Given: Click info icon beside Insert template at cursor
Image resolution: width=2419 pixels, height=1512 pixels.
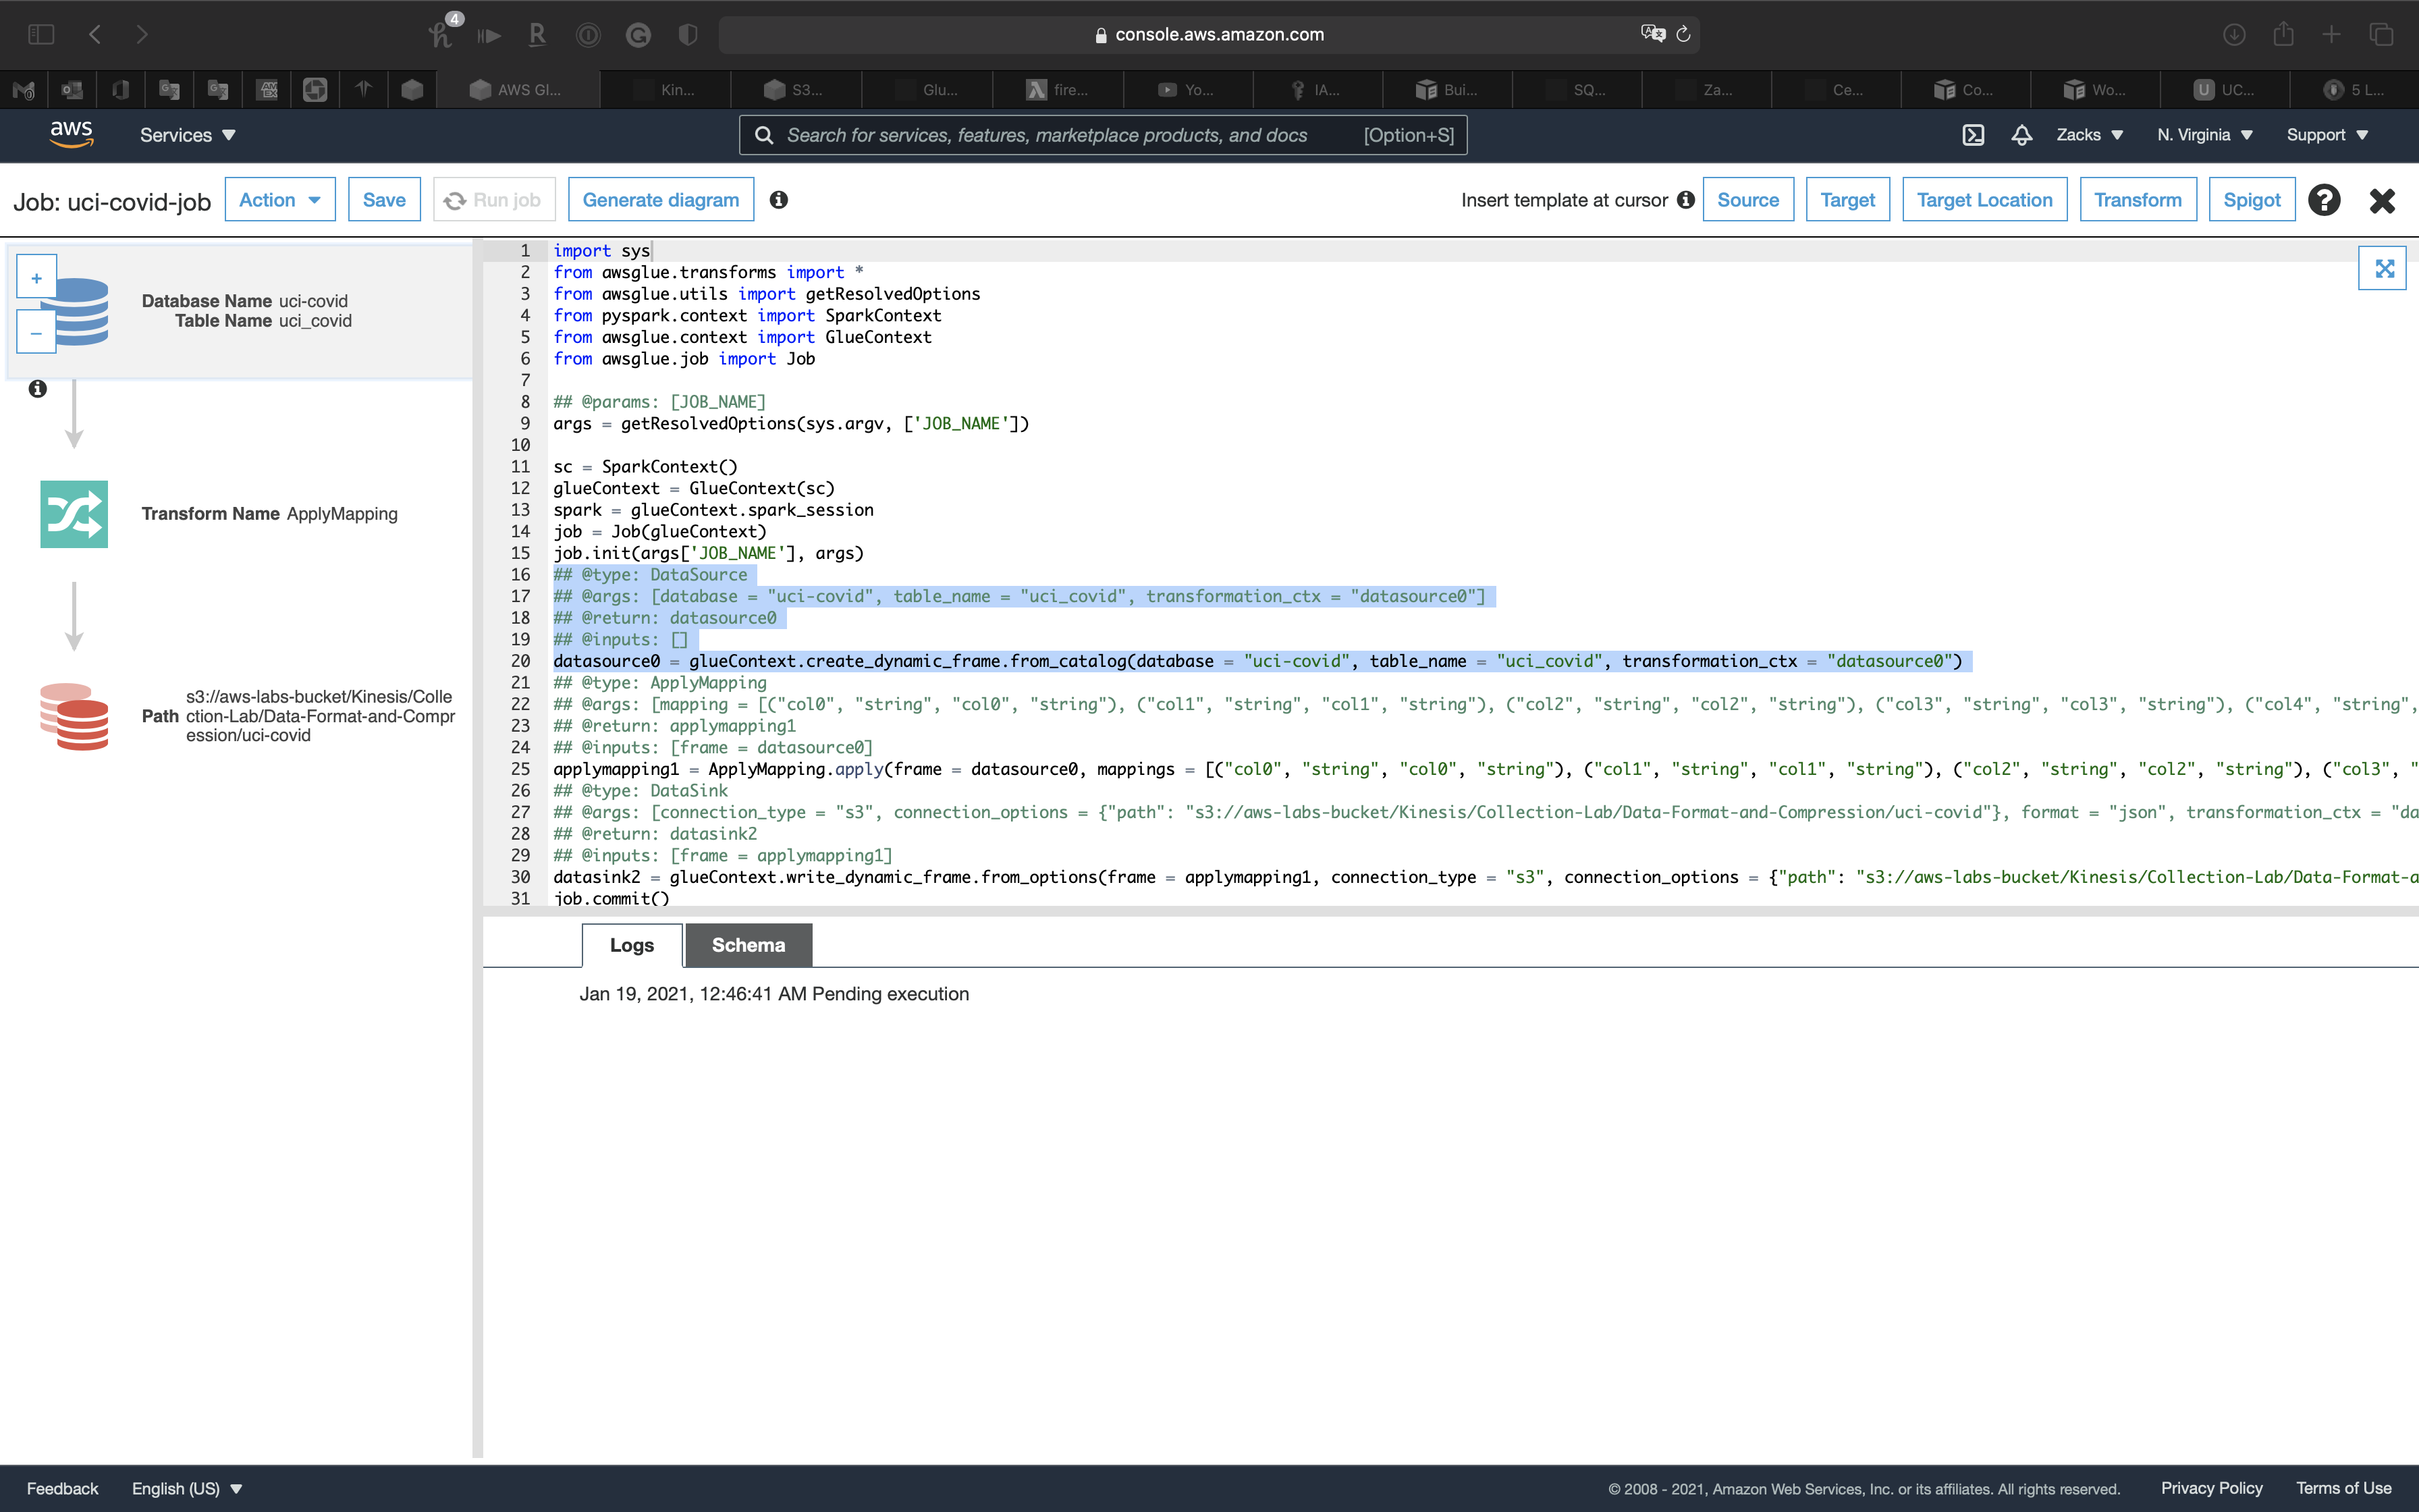Looking at the screenshot, I should [x=1685, y=200].
